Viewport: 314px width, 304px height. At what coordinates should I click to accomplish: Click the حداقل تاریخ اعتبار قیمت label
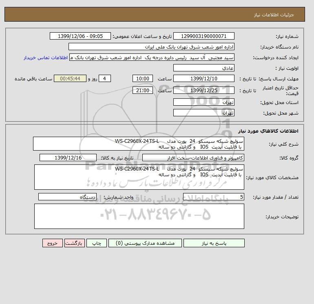(x=281, y=91)
